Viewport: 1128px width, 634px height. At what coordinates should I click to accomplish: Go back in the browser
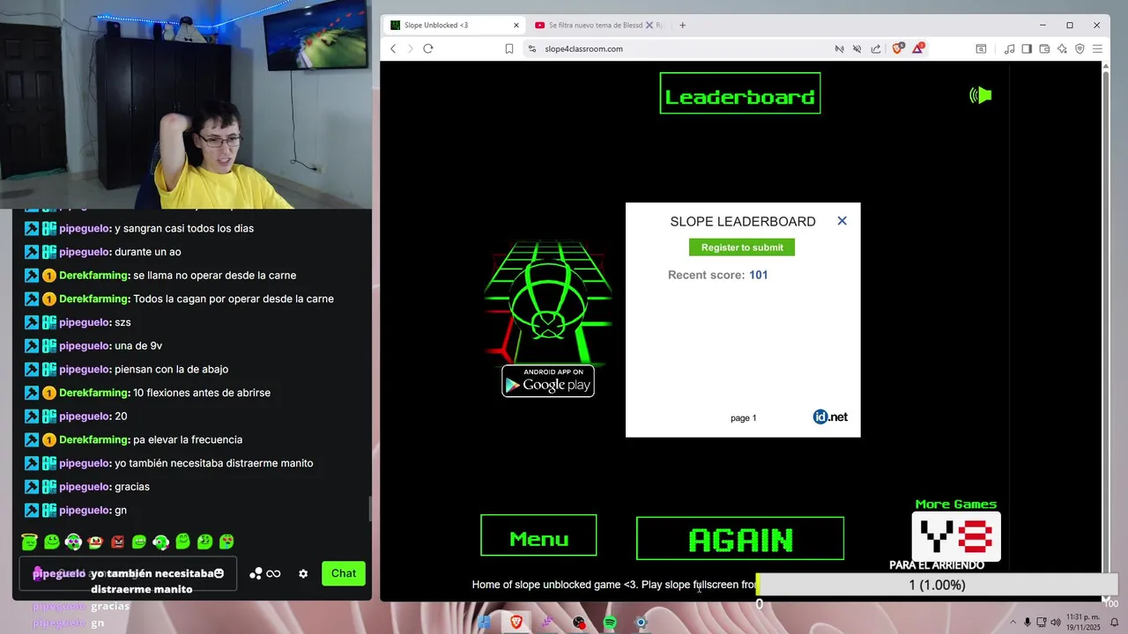(393, 48)
